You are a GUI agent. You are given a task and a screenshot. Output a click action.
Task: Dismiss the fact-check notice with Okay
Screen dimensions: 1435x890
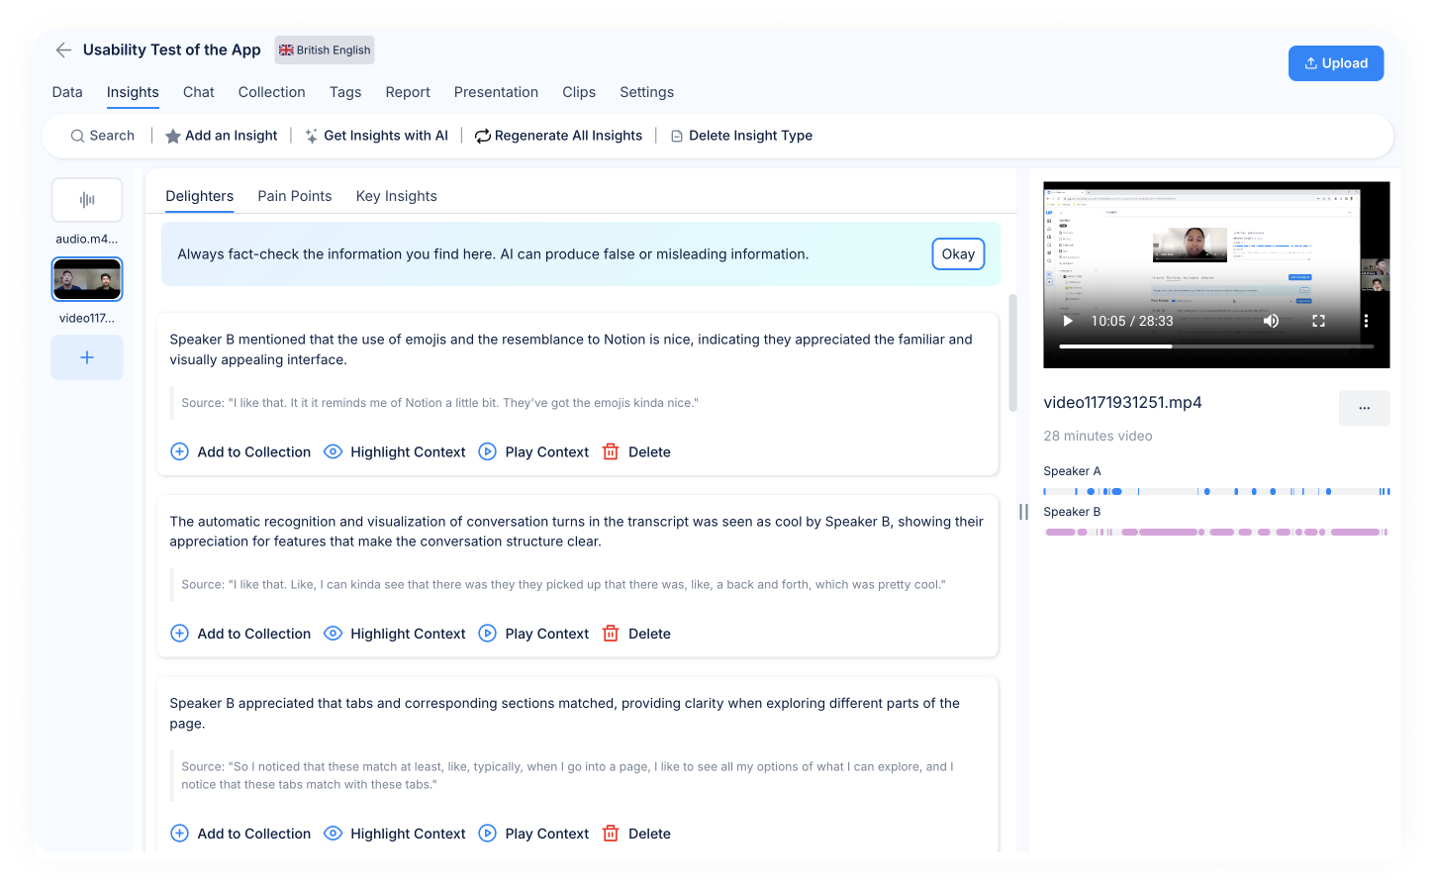(957, 253)
